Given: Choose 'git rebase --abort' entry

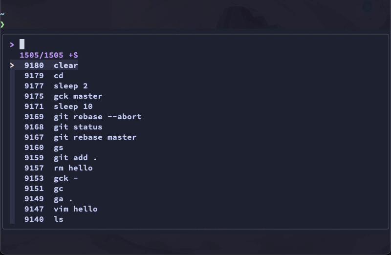Looking at the screenshot, I should point(97,117).
